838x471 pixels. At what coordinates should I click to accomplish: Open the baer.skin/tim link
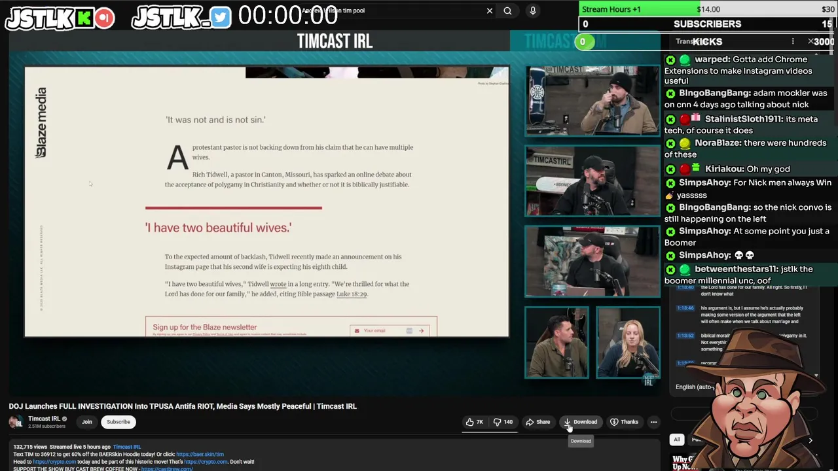[x=200, y=454]
